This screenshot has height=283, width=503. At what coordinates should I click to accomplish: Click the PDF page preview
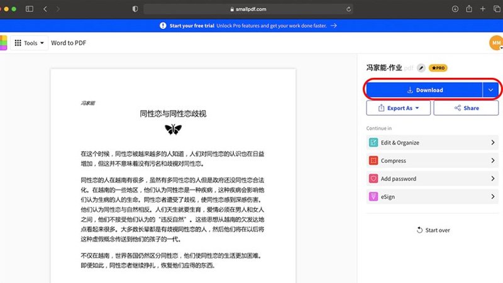pyautogui.click(x=173, y=176)
